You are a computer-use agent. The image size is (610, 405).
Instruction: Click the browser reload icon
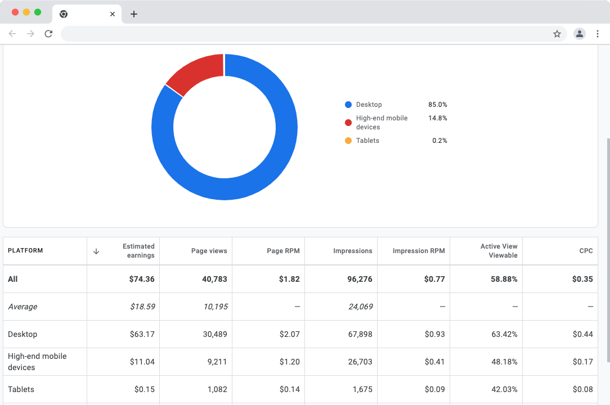coord(48,34)
